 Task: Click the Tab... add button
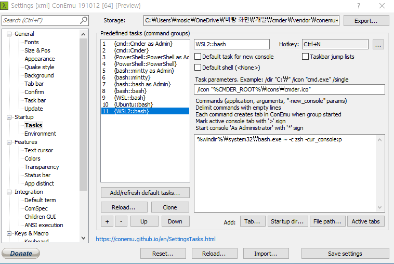pos(253,221)
